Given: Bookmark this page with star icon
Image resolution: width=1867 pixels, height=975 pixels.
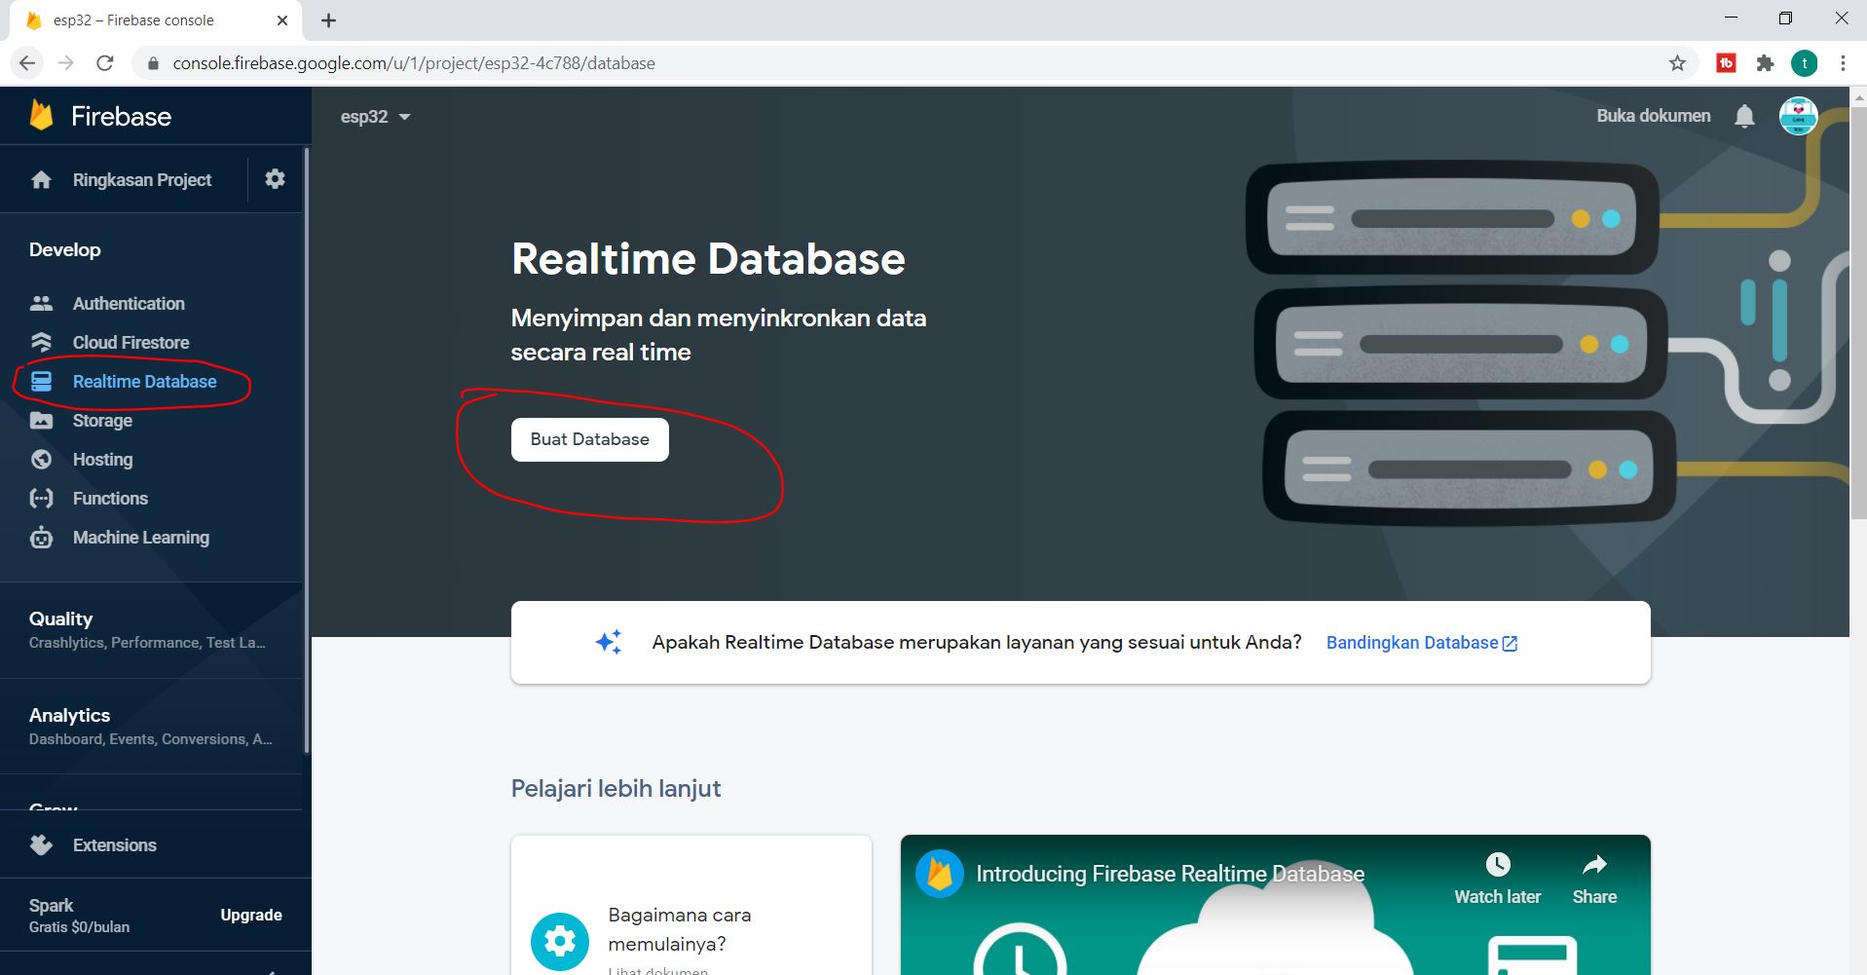Looking at the screenshot, I should [1677, 63].
